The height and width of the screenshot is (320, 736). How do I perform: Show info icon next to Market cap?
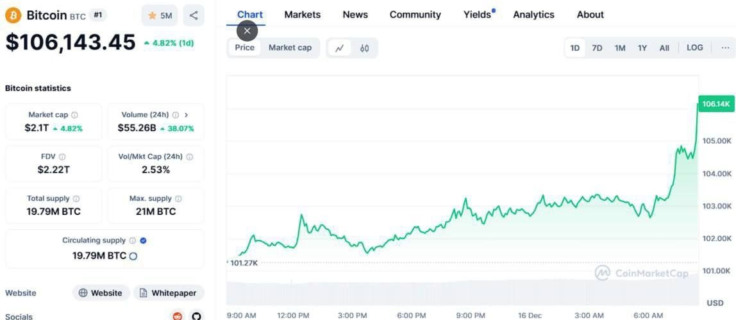(74, 115)
